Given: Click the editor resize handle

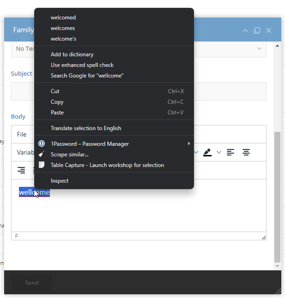Looking at the screenshot, I should [263, 238].
